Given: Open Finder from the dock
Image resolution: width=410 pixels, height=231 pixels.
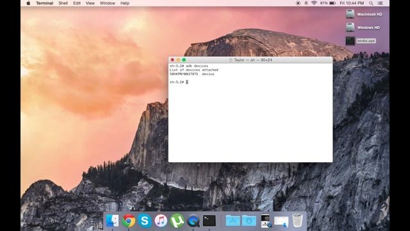Looking at the screenshot, I should (113, 221).
